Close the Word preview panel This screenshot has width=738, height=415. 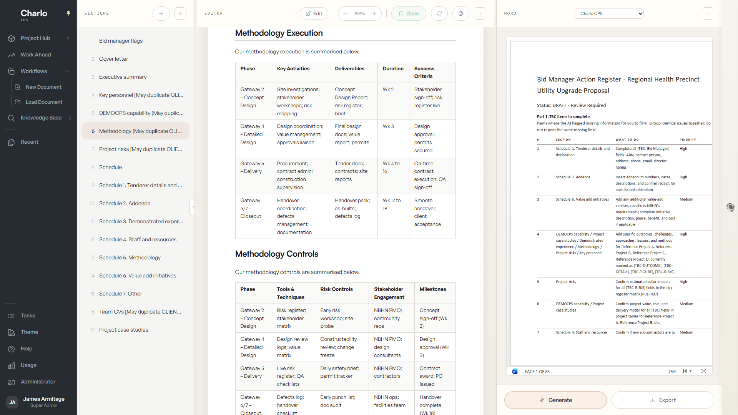click(x=708, y=13)
